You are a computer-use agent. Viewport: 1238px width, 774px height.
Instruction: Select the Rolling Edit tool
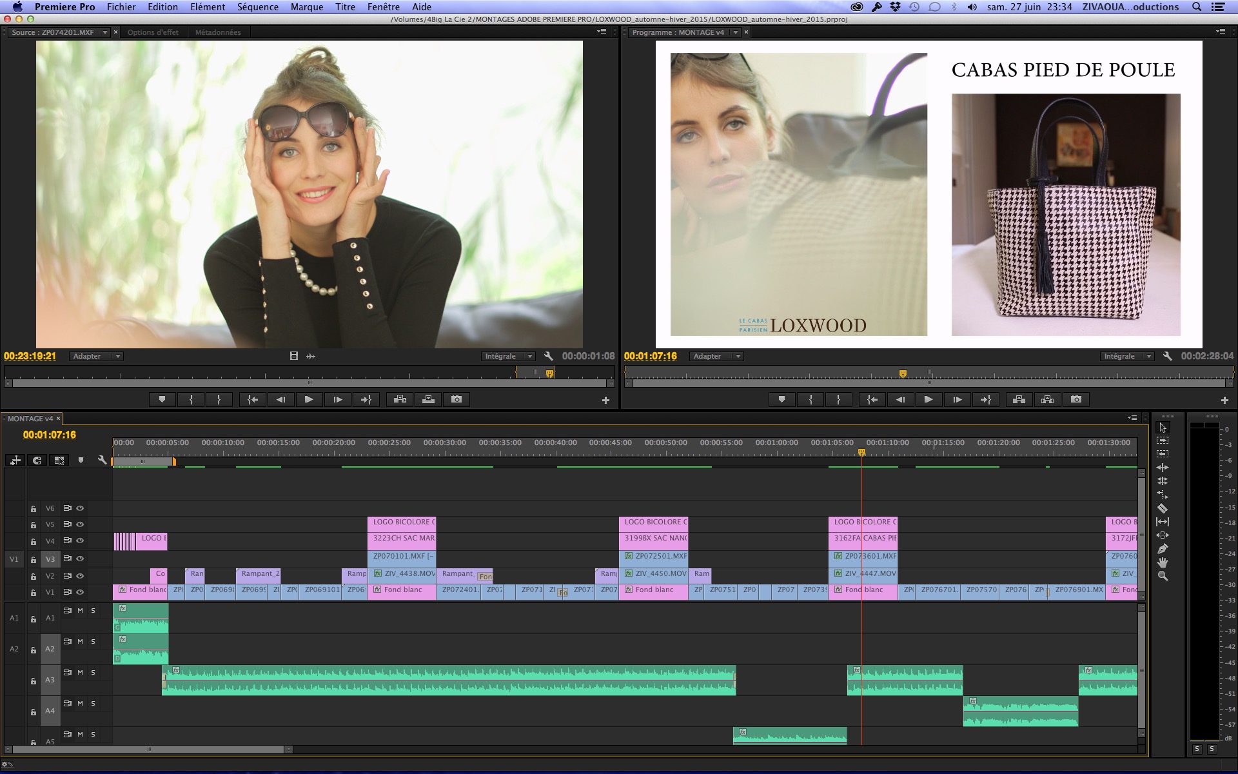click(x=1163, y=481)
